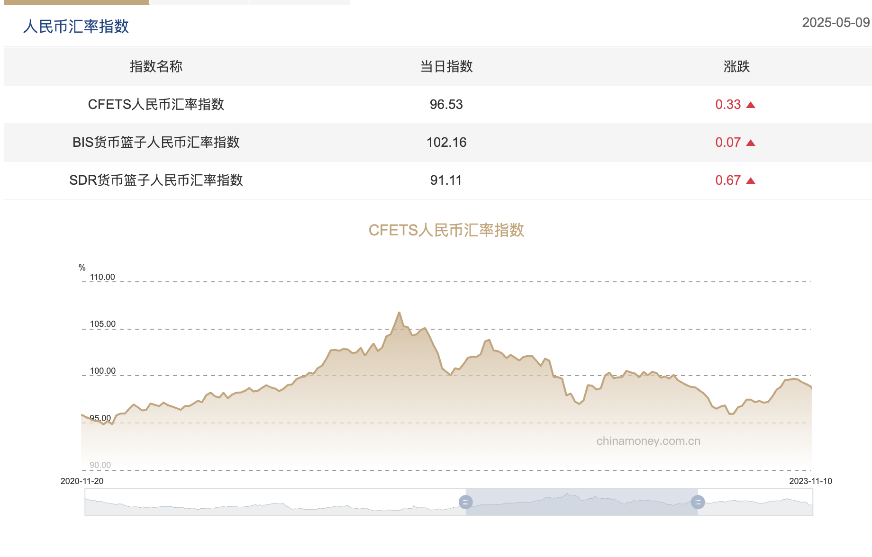Select the highlighted gold tab at top
This screenshot has width=872, height=557.
(x=76, y=2)
